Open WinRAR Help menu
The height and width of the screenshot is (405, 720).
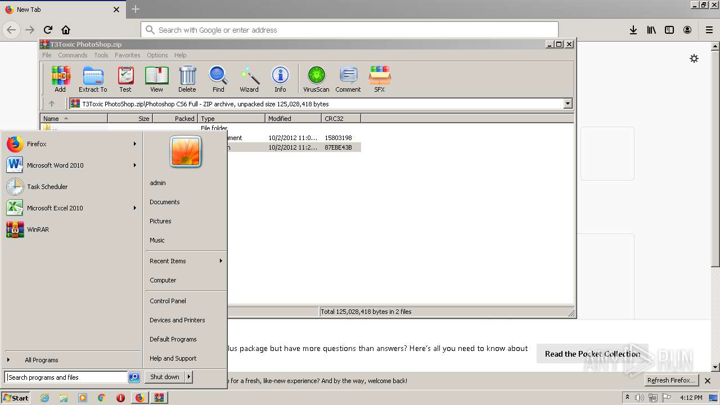[180, 55]
